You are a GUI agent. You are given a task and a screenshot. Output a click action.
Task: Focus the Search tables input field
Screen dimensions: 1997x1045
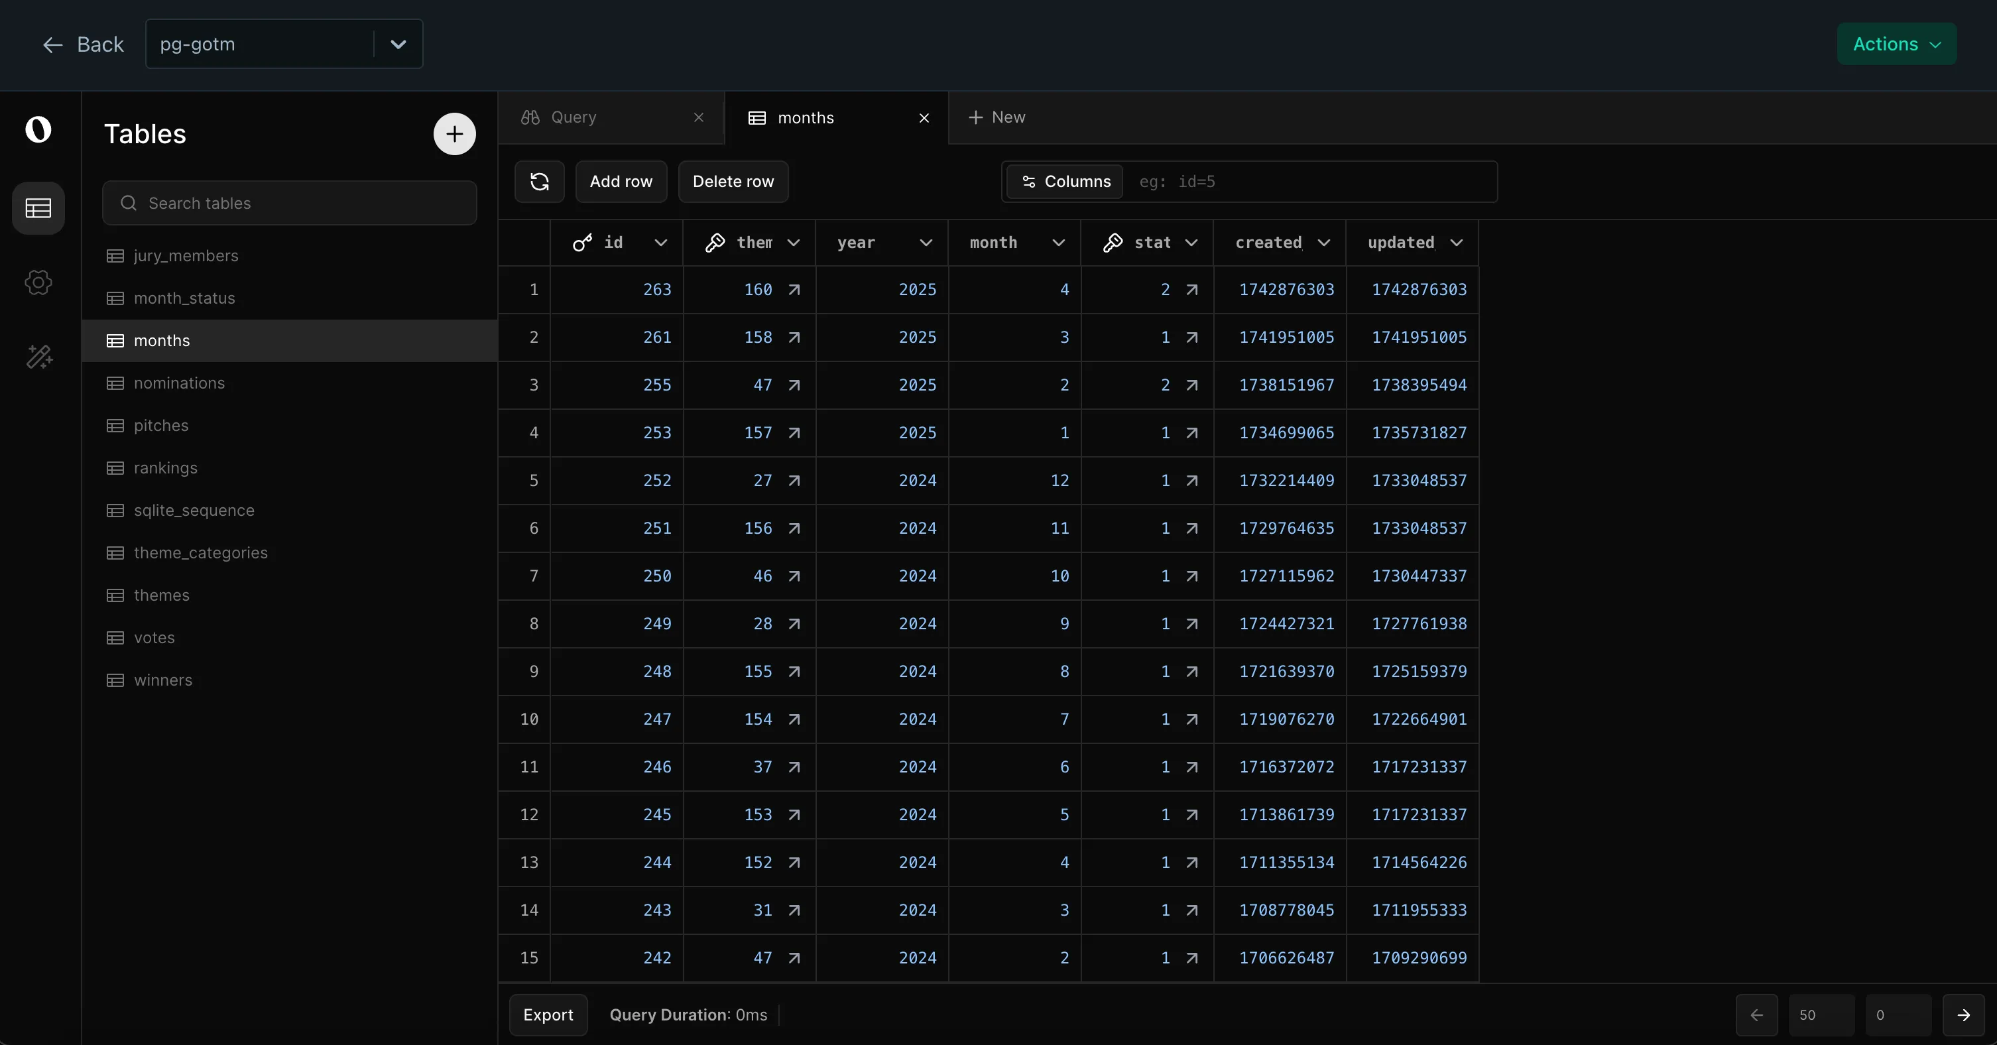289,203
